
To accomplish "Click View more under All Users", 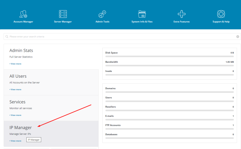I will (16, 90).
